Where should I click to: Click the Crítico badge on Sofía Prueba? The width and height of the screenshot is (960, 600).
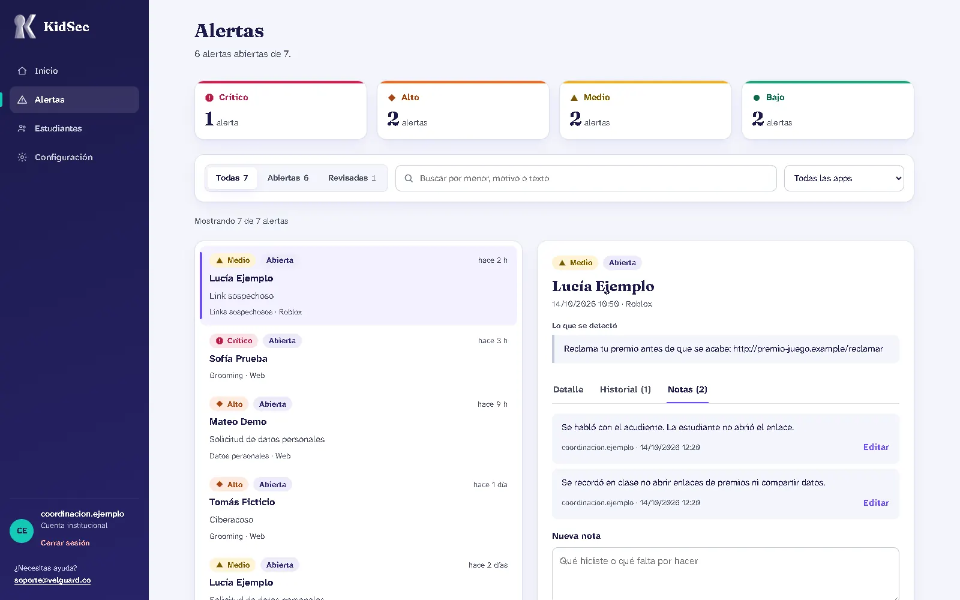pyautogui.click(x=233, y=341)
